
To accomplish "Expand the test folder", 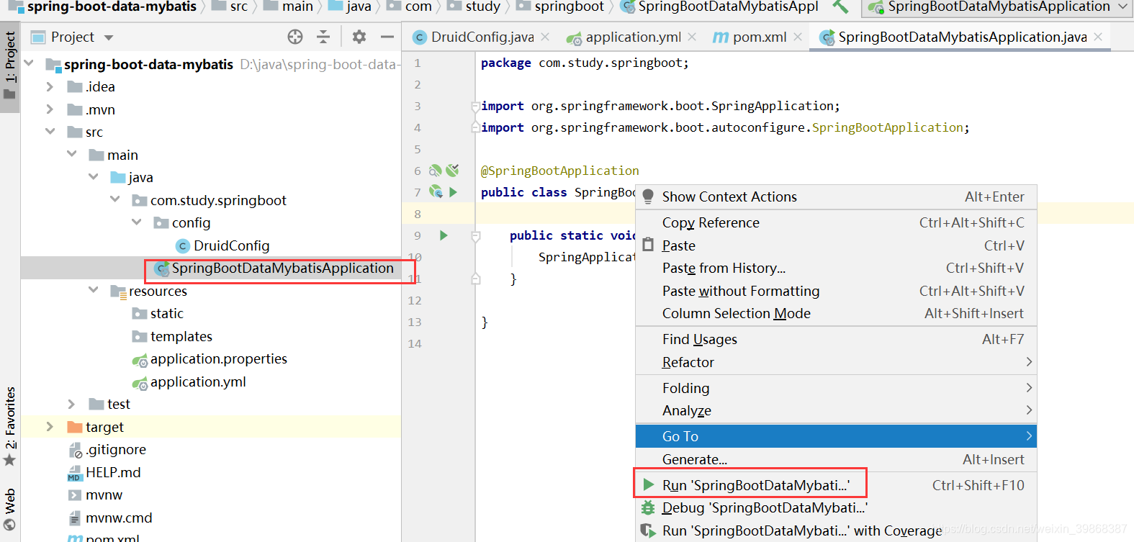I will [x=71, y=404].
